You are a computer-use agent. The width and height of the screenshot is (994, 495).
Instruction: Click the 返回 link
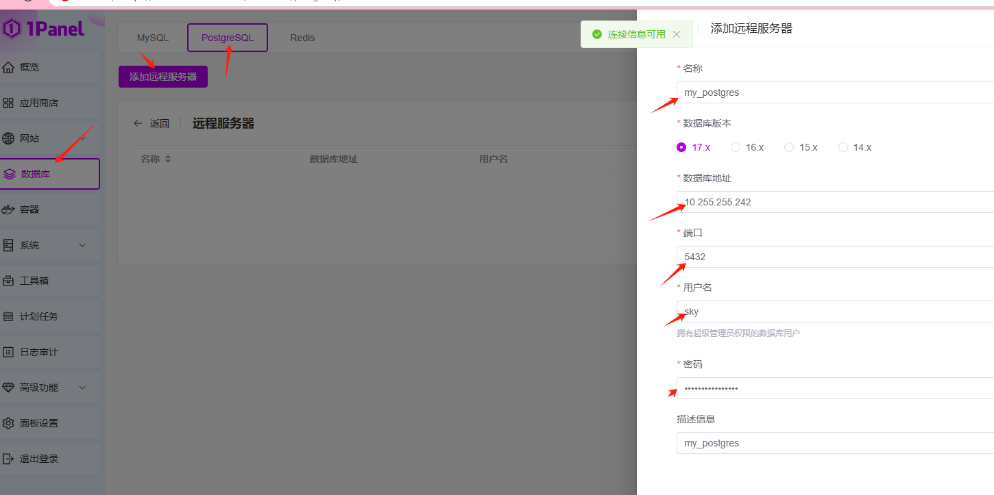[x=160, y=123]
